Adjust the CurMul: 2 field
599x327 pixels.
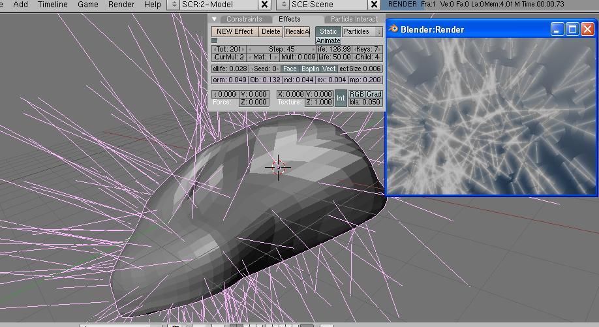[229, 57]
